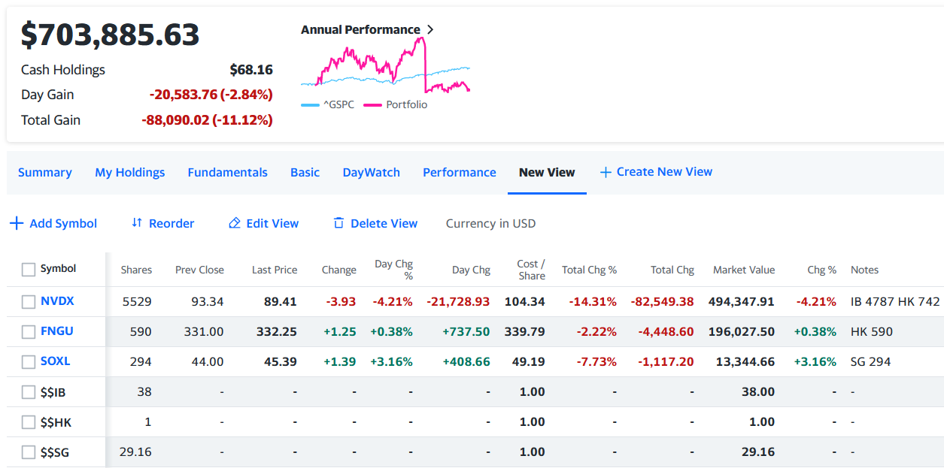Click the plus icon beside Add Symbol
This screenshot has width=944, height=468.
pos(17,223)
